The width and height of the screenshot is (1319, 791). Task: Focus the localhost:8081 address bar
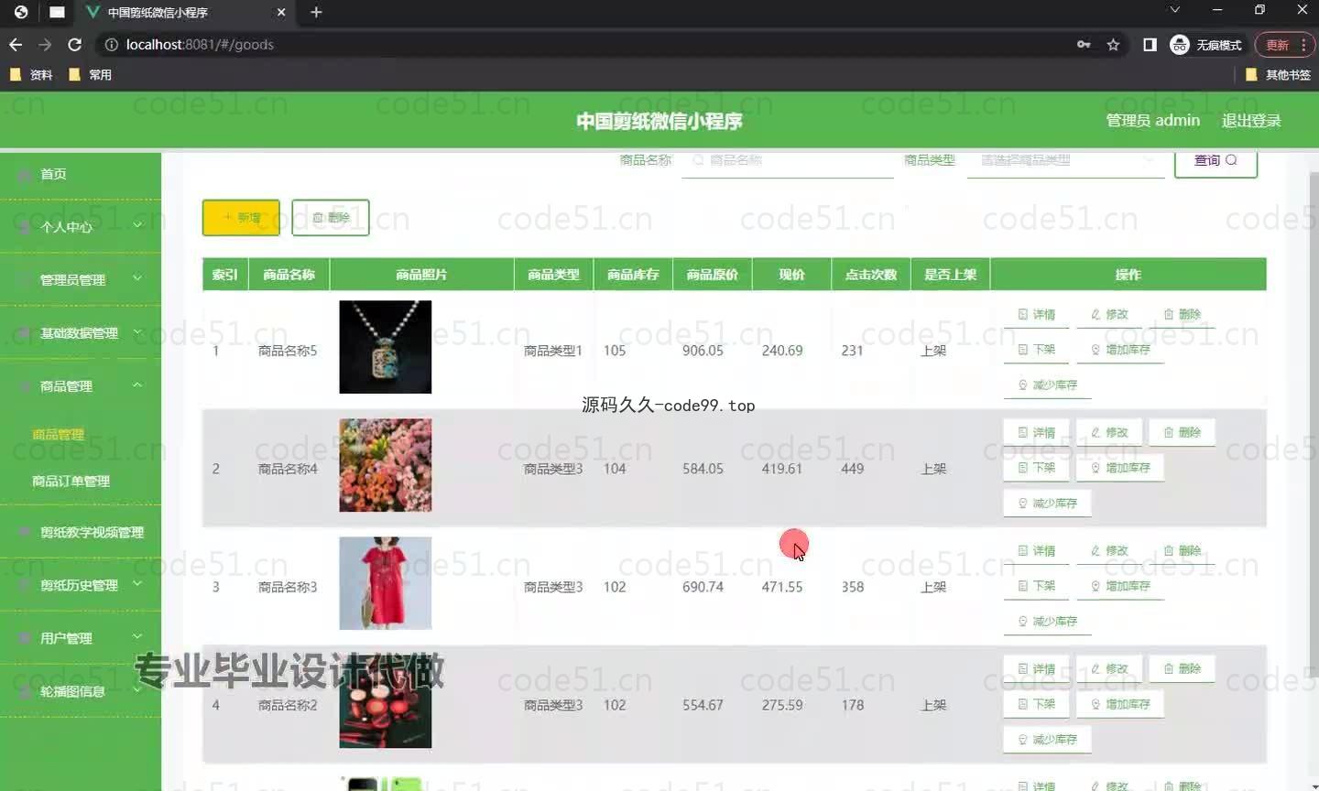click(586, 44)
